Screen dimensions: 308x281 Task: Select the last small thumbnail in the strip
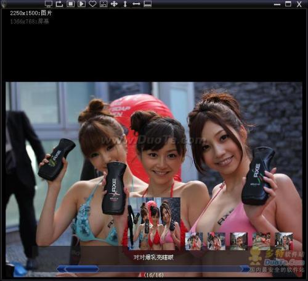[284, 241]
